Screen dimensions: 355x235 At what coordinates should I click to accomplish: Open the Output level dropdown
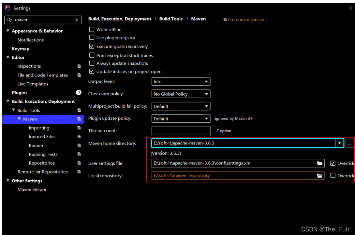181,82
